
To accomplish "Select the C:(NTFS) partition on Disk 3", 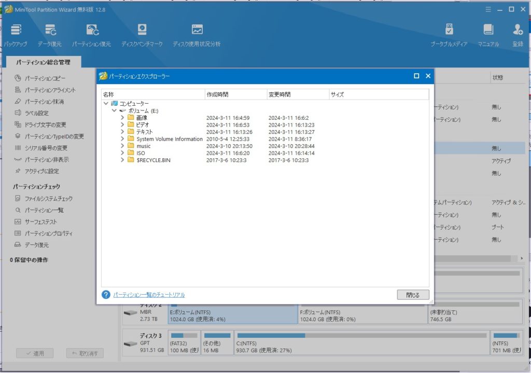I will point(360,343).
